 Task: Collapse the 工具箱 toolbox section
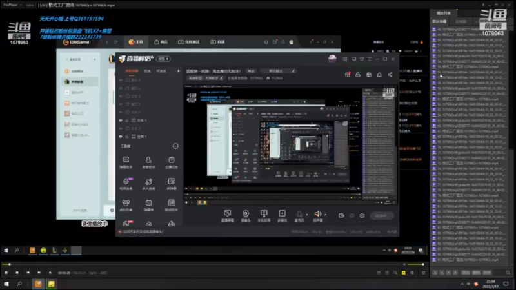pos(175,146)
